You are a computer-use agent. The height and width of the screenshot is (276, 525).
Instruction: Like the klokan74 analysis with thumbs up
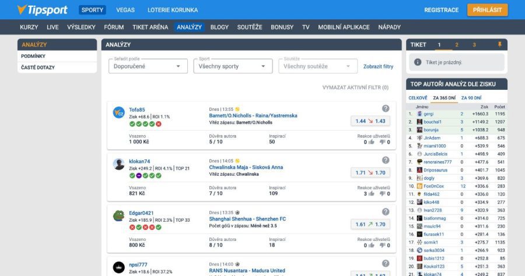click(371, 193)
